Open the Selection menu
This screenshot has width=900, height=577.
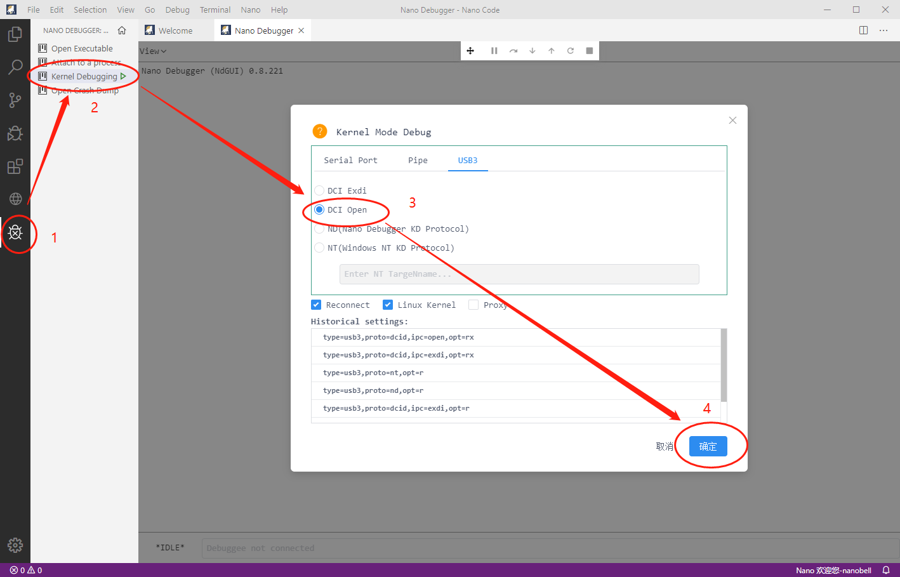point(90,10)
